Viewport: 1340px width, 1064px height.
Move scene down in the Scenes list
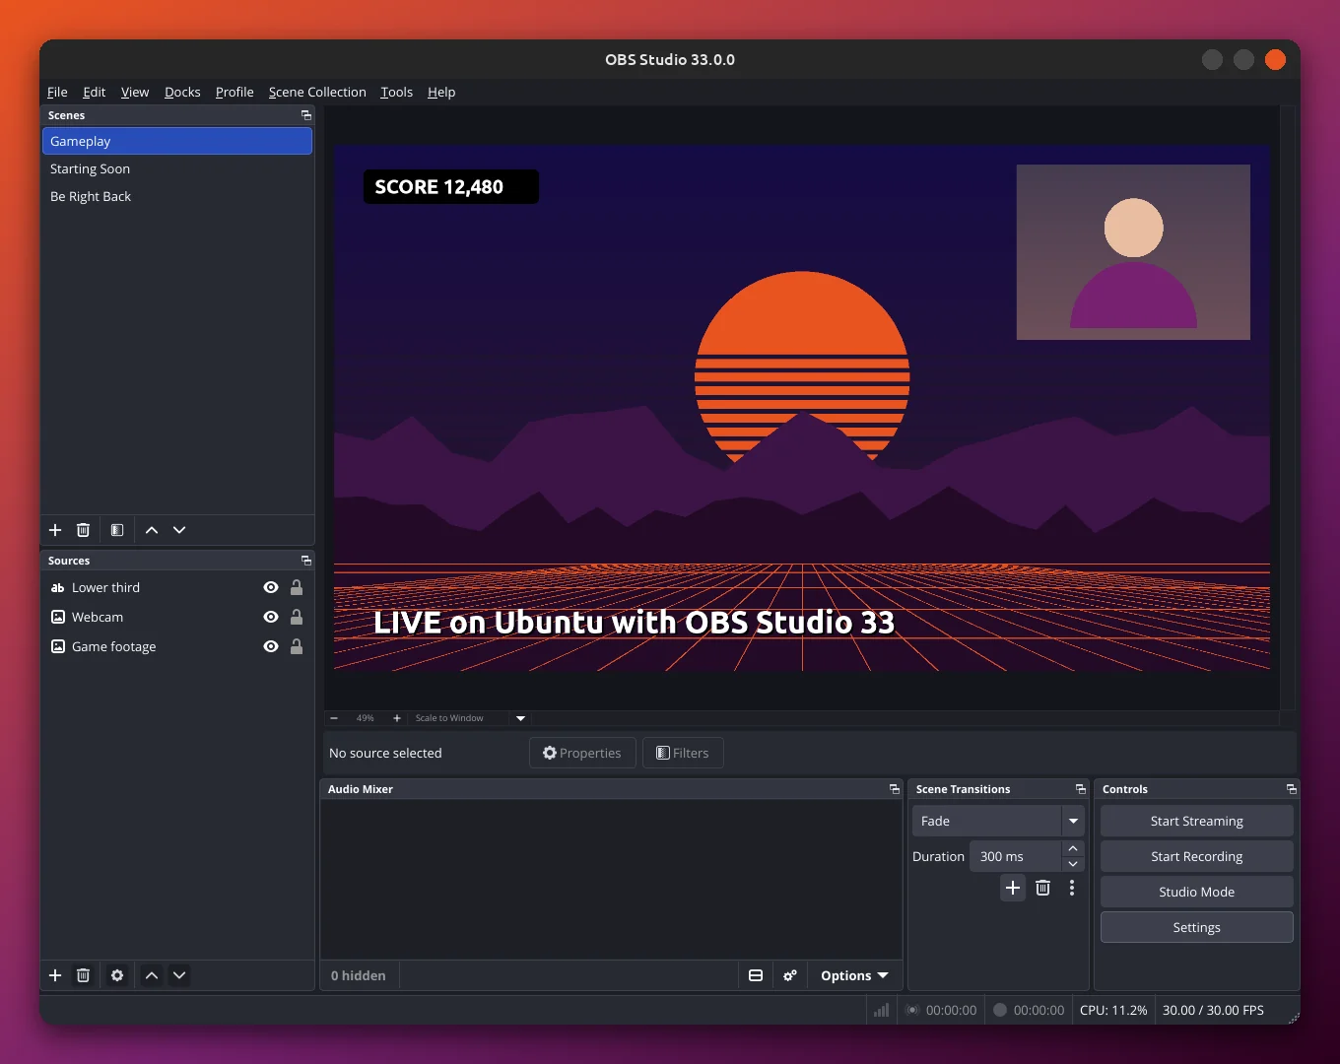pos(179,530)
